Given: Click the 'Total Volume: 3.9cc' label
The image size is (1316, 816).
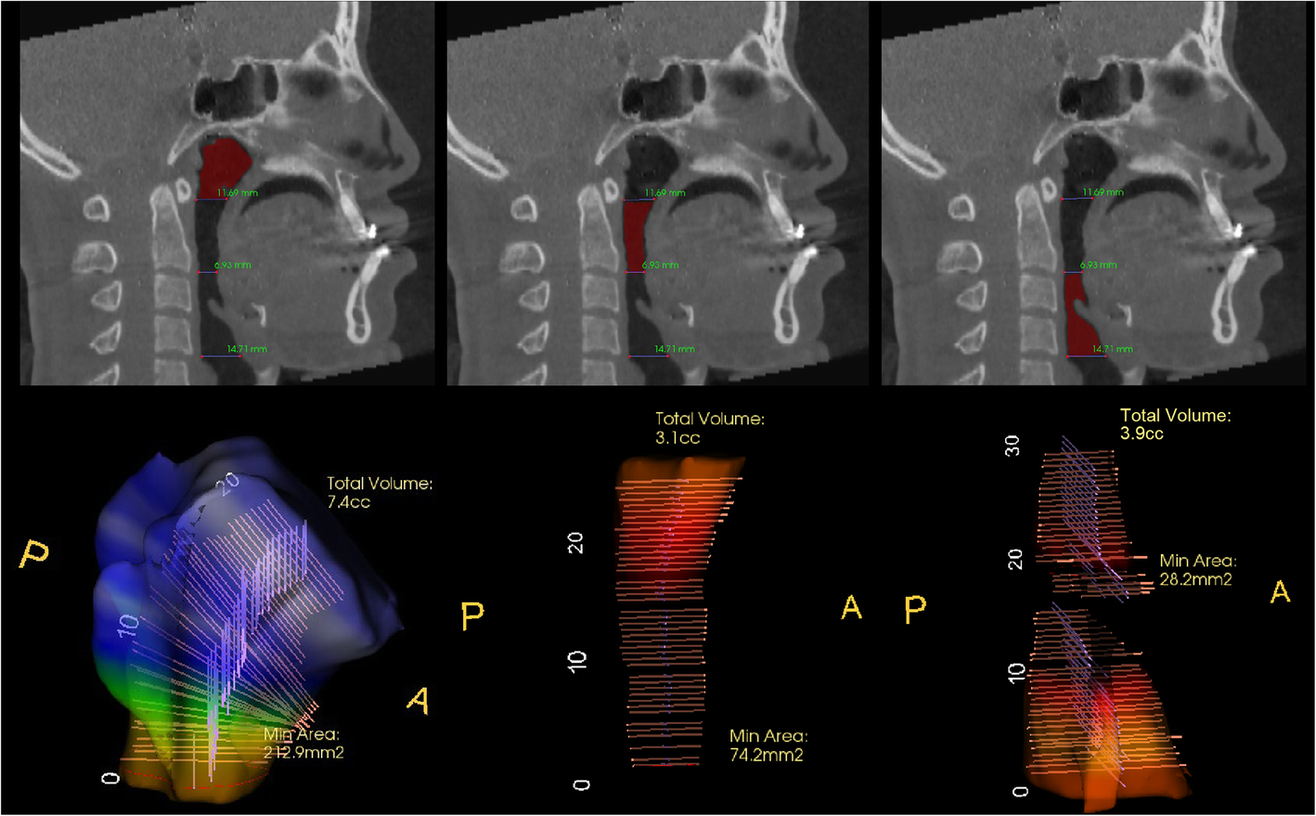Looking at the screenshot, I should tap(1176, 424).
